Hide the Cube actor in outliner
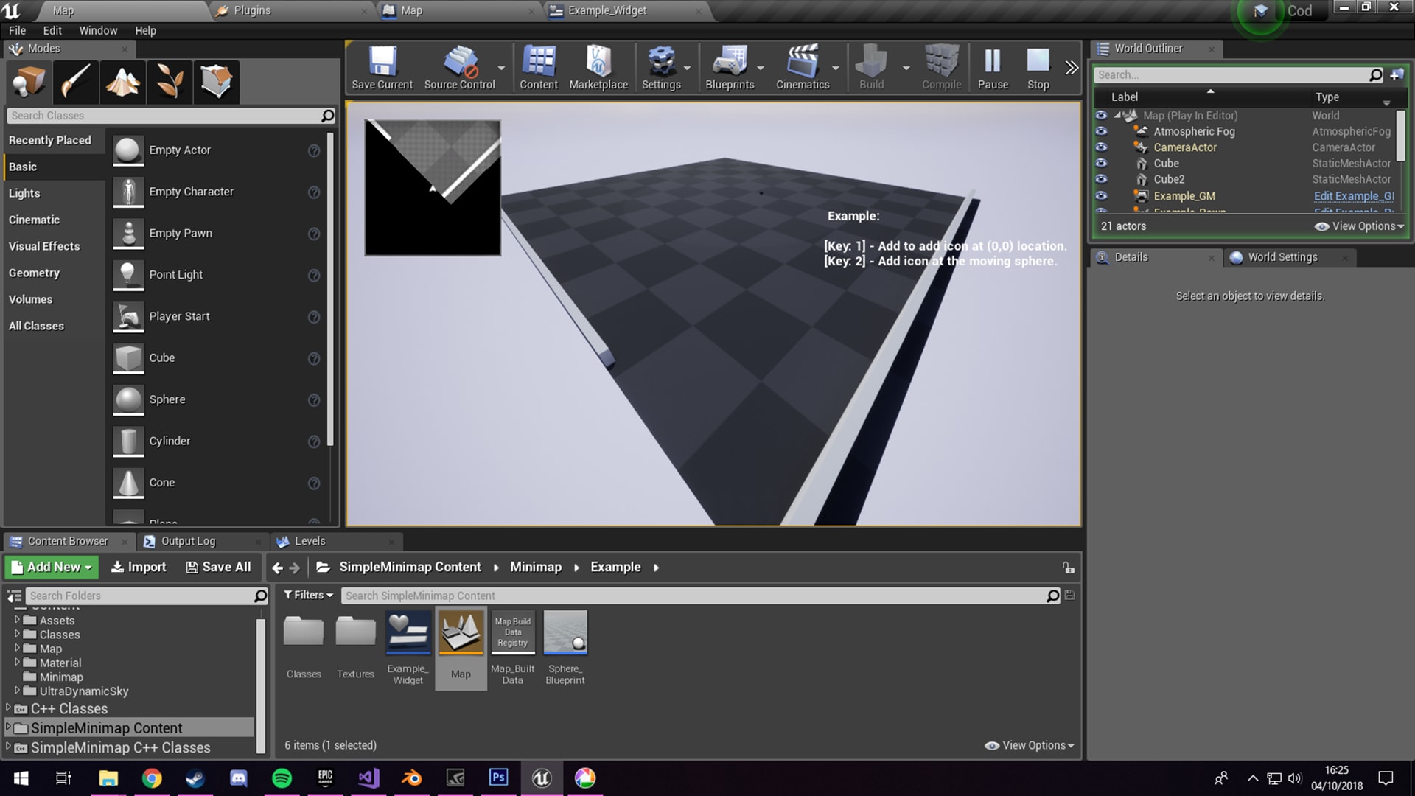Viewport: 1415px width, 796px height. pos(1101,164)
